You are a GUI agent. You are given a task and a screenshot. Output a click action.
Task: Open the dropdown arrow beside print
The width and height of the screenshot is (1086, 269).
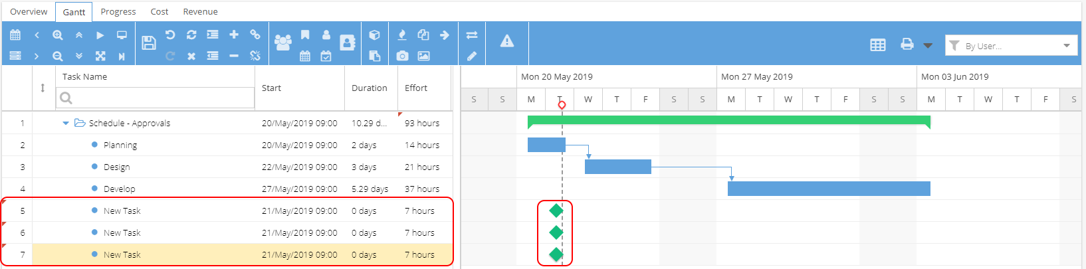click(x=928, y=46)
